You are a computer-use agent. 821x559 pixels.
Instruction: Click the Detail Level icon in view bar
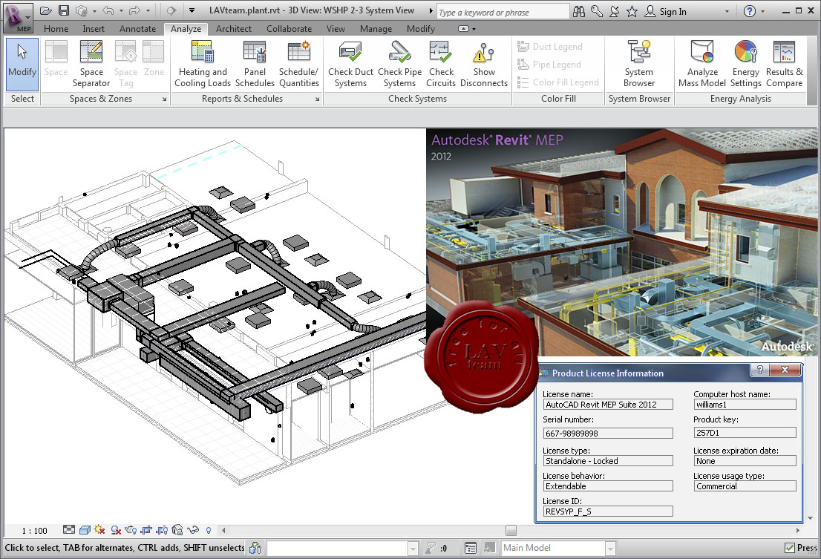click(68, 530)
